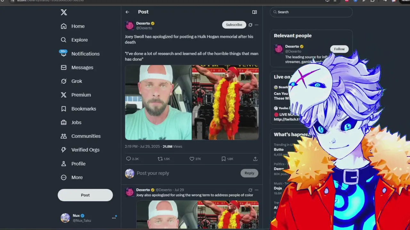Viewport: 410px width, 230px height.
Task: Click the 21.8M Views text
Action: pos(172,147)
